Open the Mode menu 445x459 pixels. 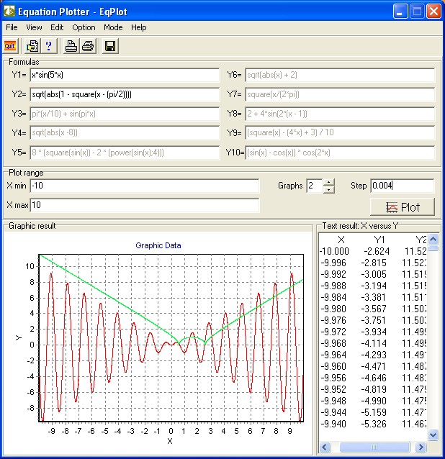113,27
